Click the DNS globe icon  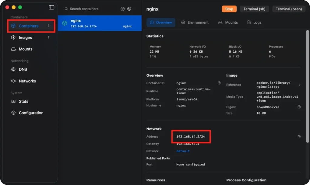(13, 69)
